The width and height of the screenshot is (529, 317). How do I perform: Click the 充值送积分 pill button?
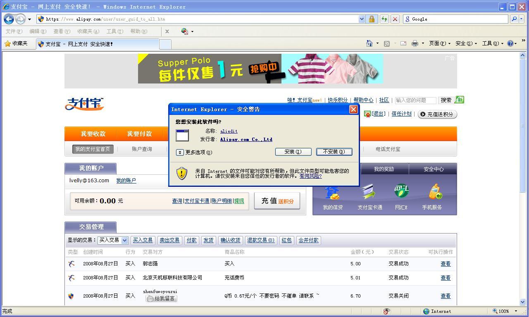437,114
